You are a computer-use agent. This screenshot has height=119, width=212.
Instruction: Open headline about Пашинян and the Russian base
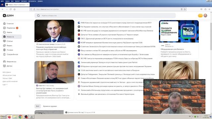[x=51, y=48]
